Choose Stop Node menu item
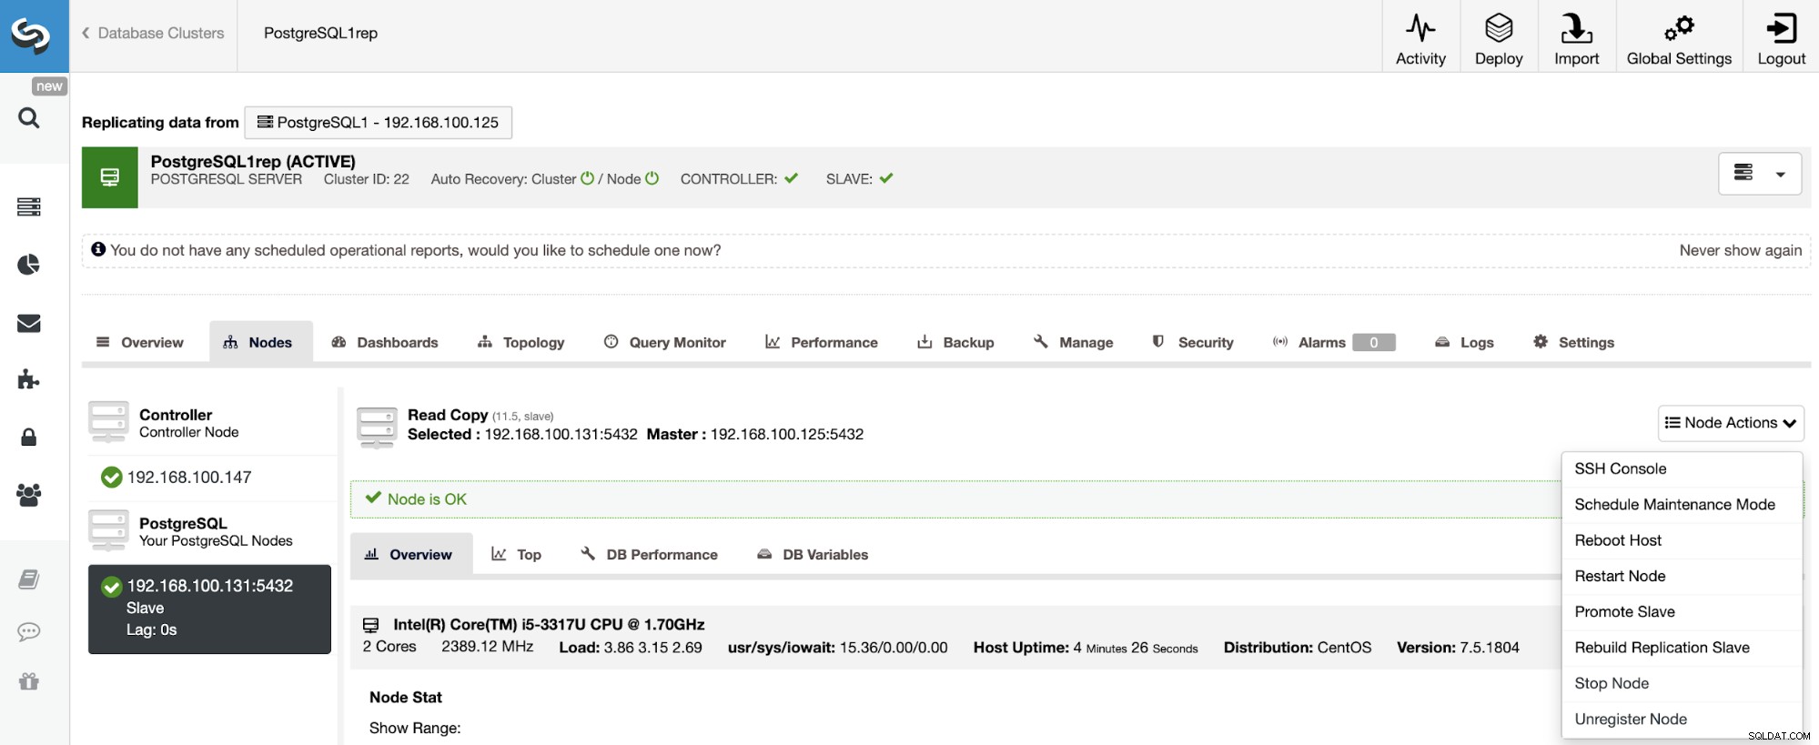 coord(1682,683)
